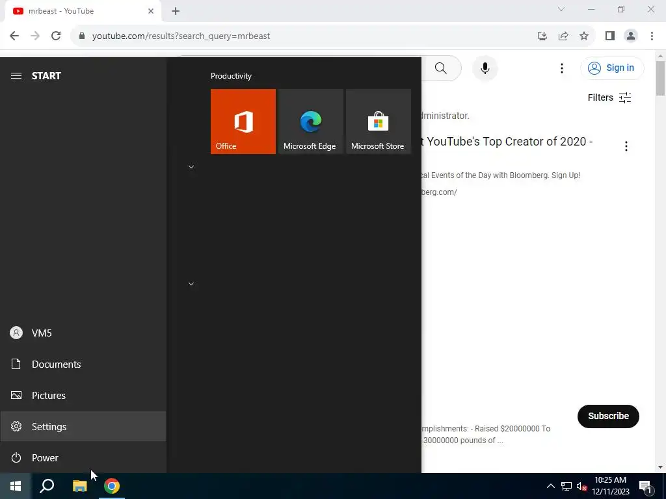Expand the first tile group chevron
This screenshot has height=499, width=666.
[x=191, y=167]
